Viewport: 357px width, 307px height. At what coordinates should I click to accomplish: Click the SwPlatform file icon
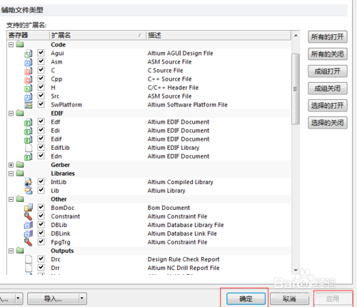[x=29, y=105]
